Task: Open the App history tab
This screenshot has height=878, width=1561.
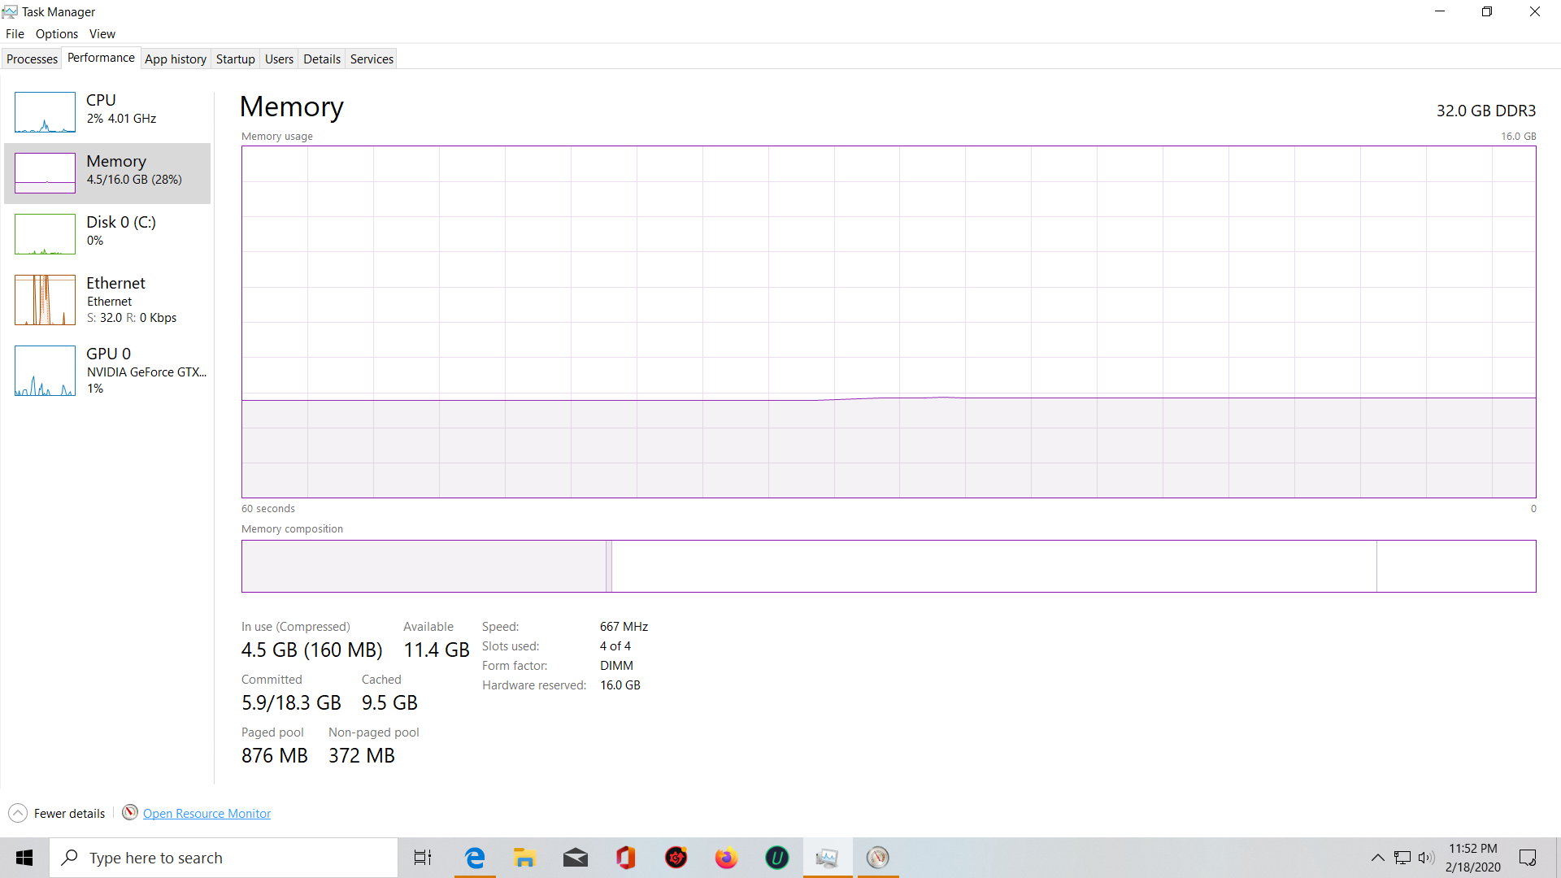Action: pos(175,59)
